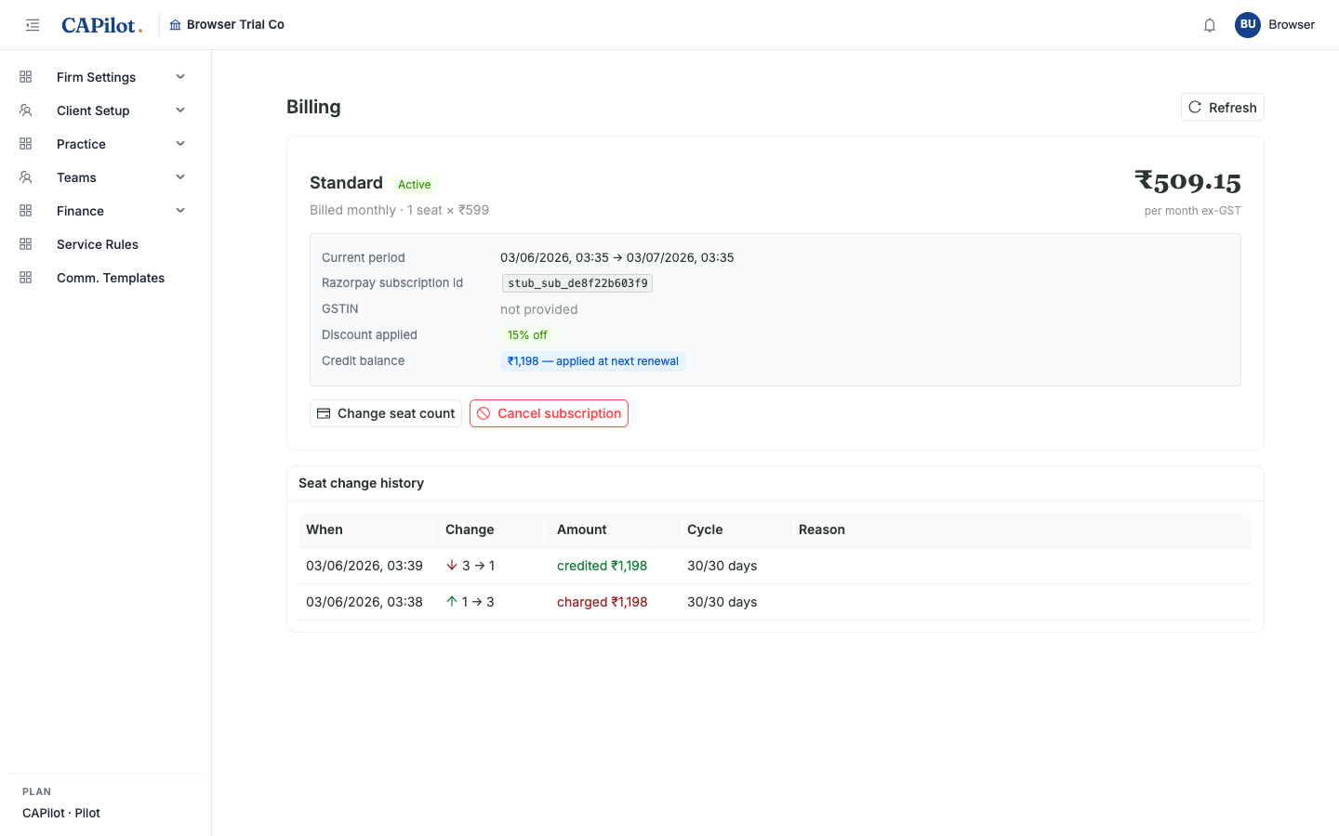Click the ₹1,198 credit balance tag
Screen dimensions: 1339x836
pos(593,361)
